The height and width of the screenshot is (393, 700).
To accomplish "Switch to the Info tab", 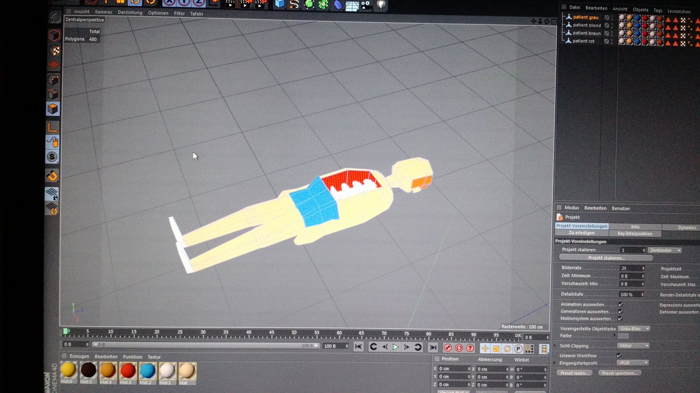I will pyautogui.click(x=635, y=226).
